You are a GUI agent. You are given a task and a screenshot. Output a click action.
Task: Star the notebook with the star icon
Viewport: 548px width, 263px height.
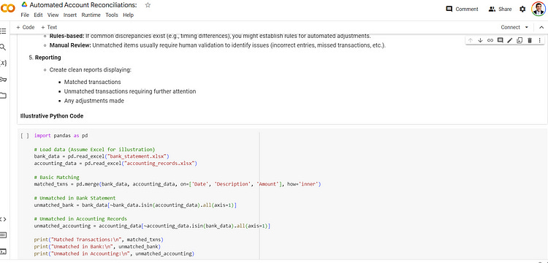[148, 5]
